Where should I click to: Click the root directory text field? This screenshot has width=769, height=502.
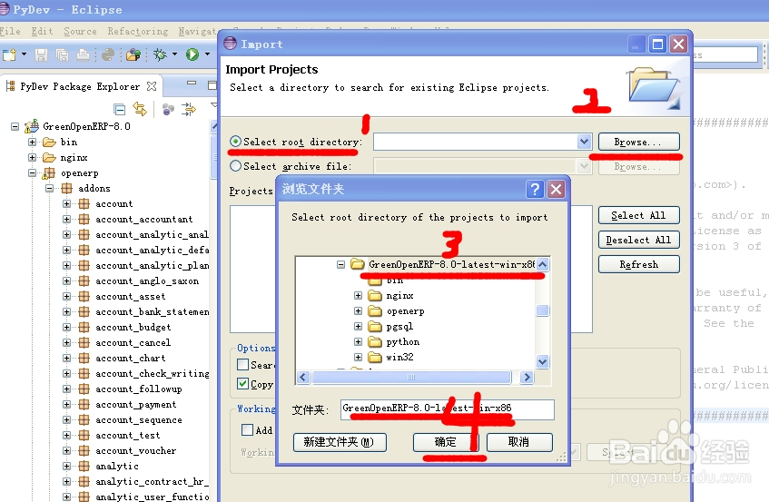pos(476,142)
